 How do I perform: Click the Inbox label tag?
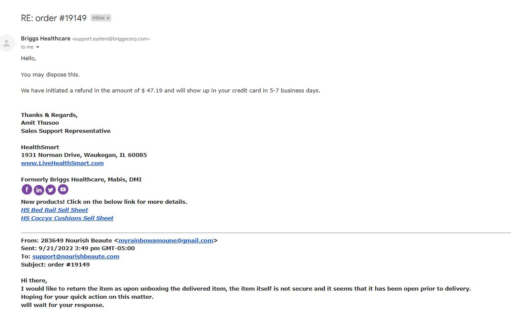pyautogui.click(x=98, y=18)
